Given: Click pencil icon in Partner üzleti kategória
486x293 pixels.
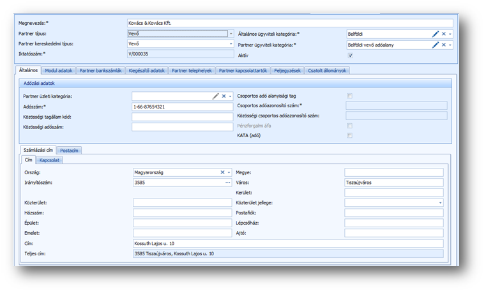Looking at the screenshot, I should [x=216, y=96].
